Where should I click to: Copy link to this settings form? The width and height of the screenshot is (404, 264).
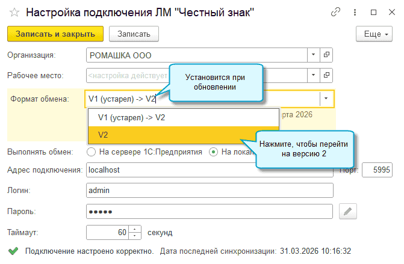point(336,12)
